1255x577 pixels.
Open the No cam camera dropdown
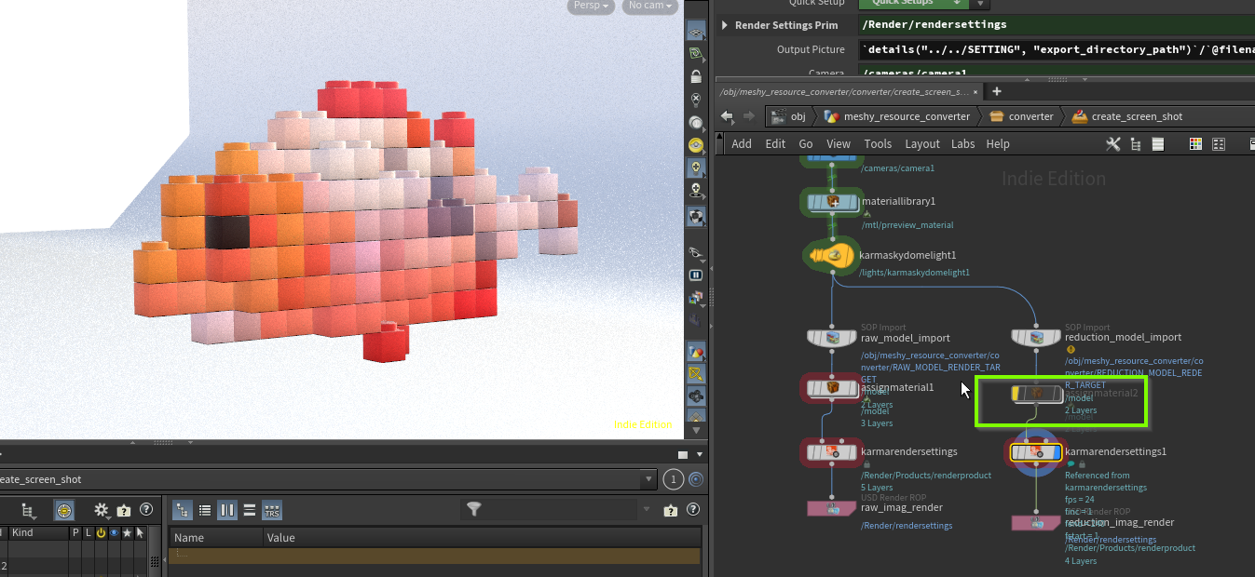[650, 6]
